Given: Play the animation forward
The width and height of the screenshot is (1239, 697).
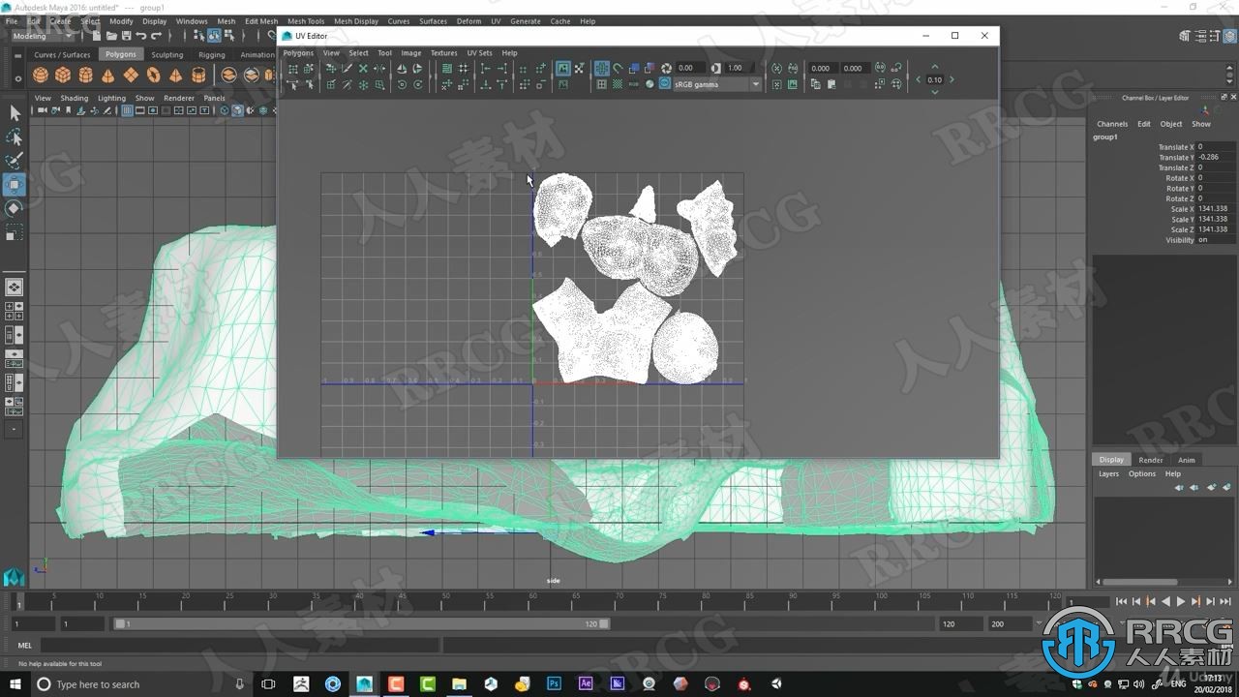Looking at the screenshot, I should (1180, 601).
